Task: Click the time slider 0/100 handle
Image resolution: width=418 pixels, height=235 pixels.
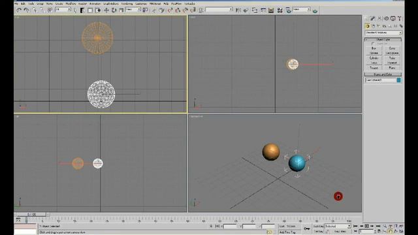Action: click(31, 214)
